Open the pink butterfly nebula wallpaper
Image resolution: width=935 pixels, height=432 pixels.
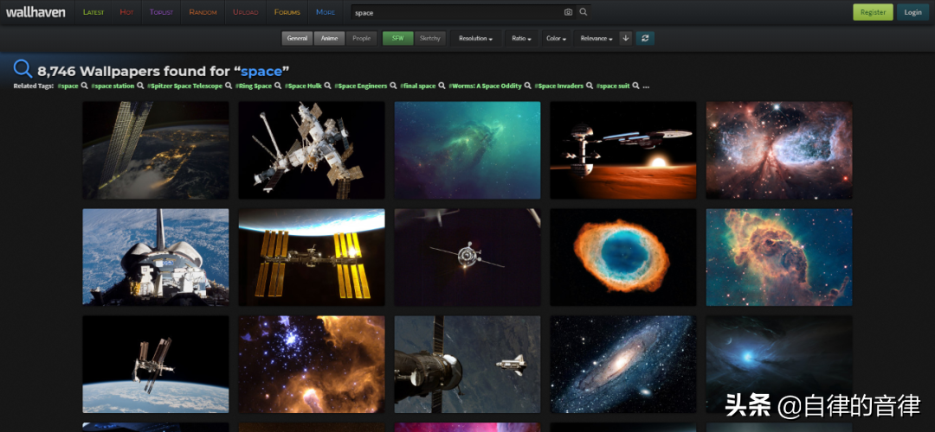click(x=779, y=150)
